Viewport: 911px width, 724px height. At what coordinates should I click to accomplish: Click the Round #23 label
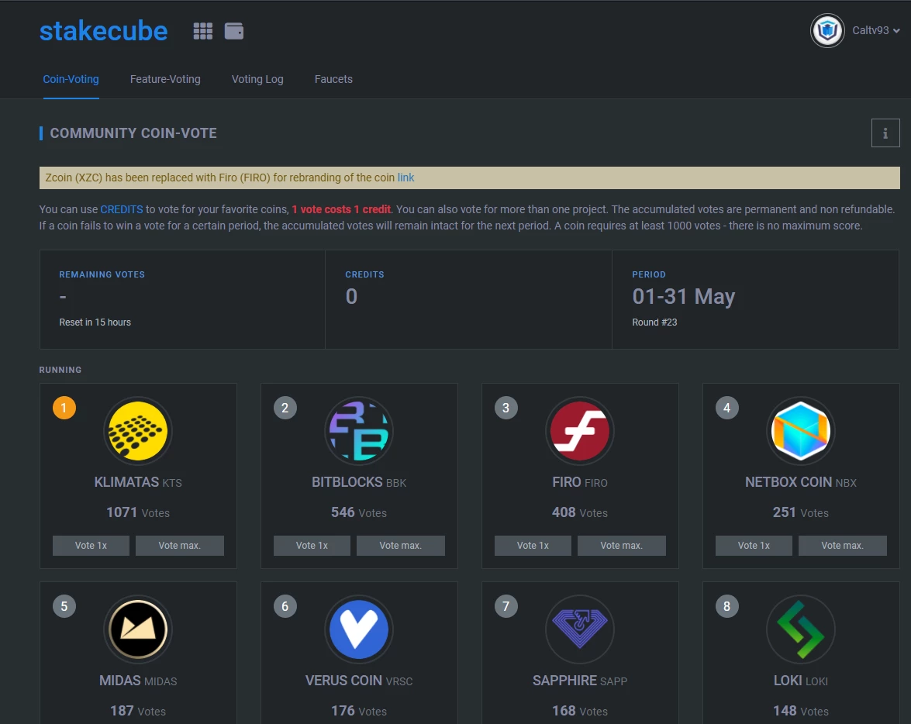[x=655, y=322]
